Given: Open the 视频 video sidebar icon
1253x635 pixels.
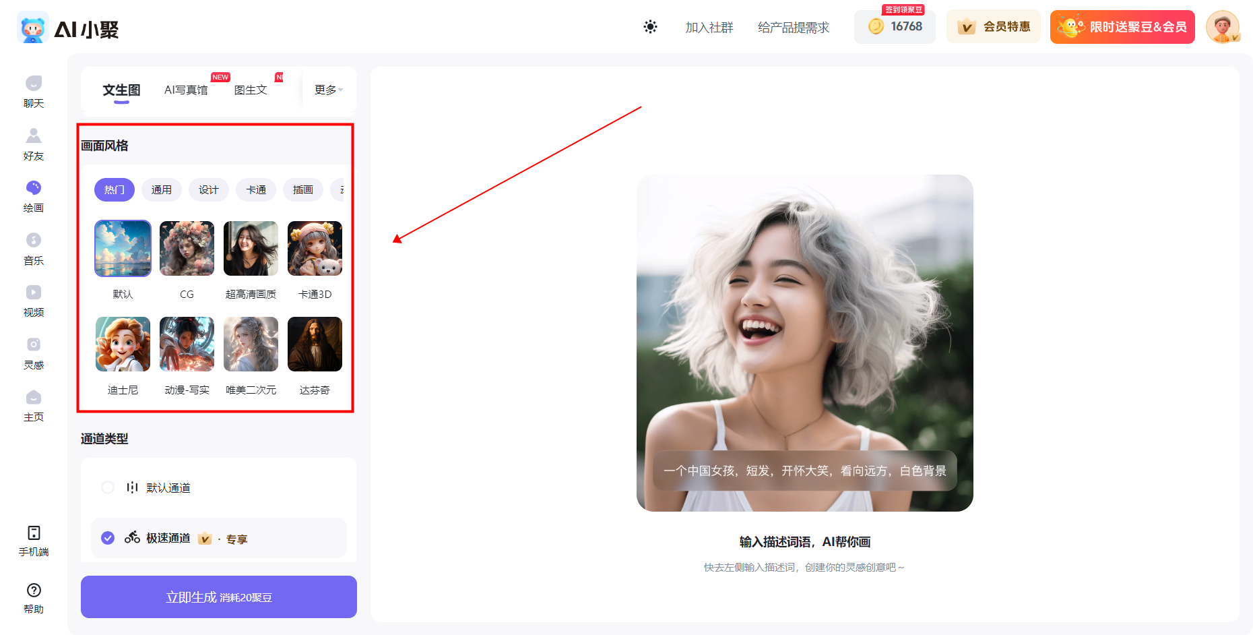Looking at the screenshot, I should coord(33,293).
